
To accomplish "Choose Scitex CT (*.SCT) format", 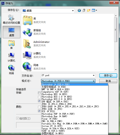I will click(x=75, y=126).
